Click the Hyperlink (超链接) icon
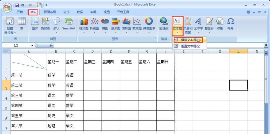 164,24
